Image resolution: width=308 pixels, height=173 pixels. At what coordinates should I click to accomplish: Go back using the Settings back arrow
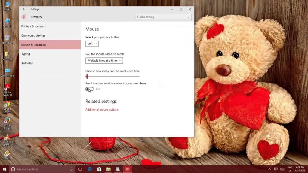(24, 9)
